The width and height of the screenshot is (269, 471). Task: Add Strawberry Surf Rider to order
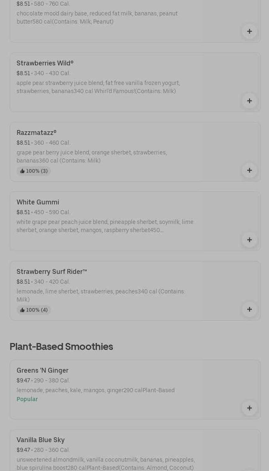249,309
